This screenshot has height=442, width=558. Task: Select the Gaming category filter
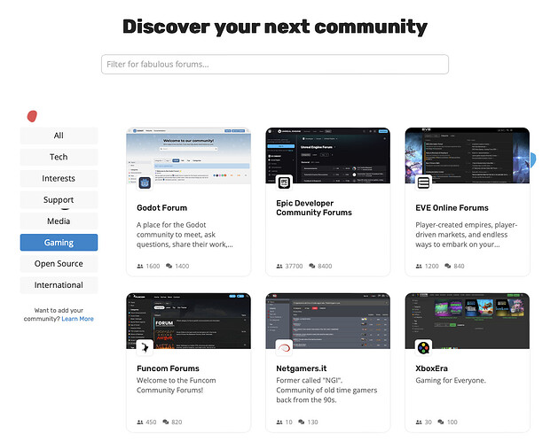click(59, 243)
